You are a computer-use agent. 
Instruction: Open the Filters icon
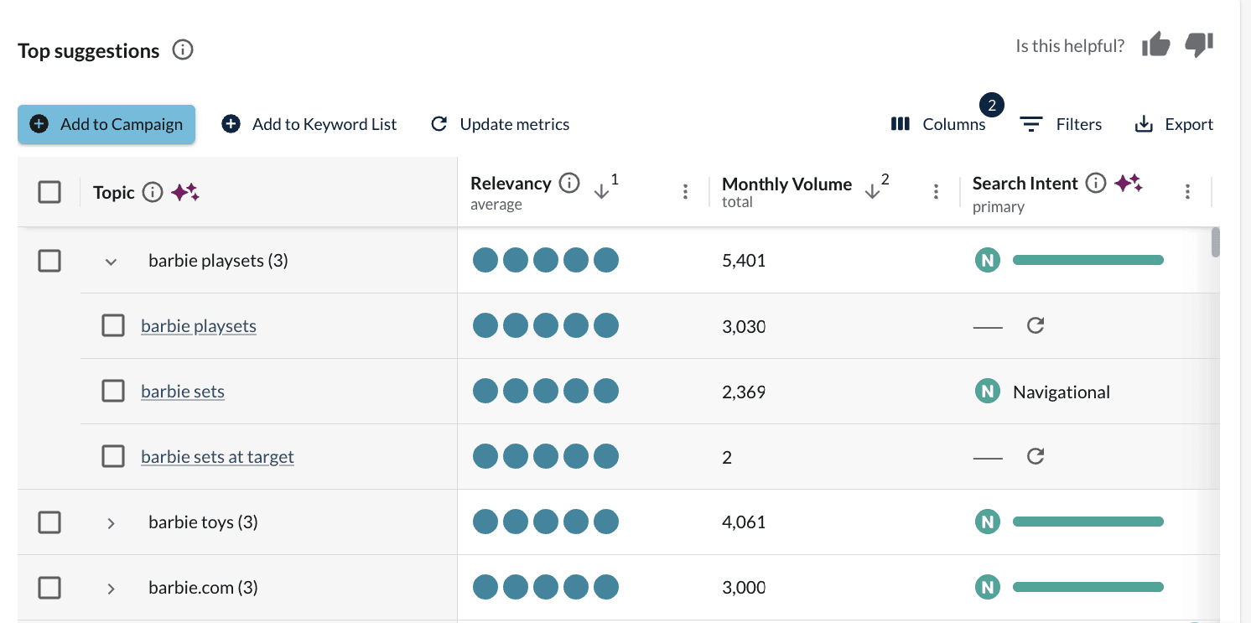point(1030,123)
